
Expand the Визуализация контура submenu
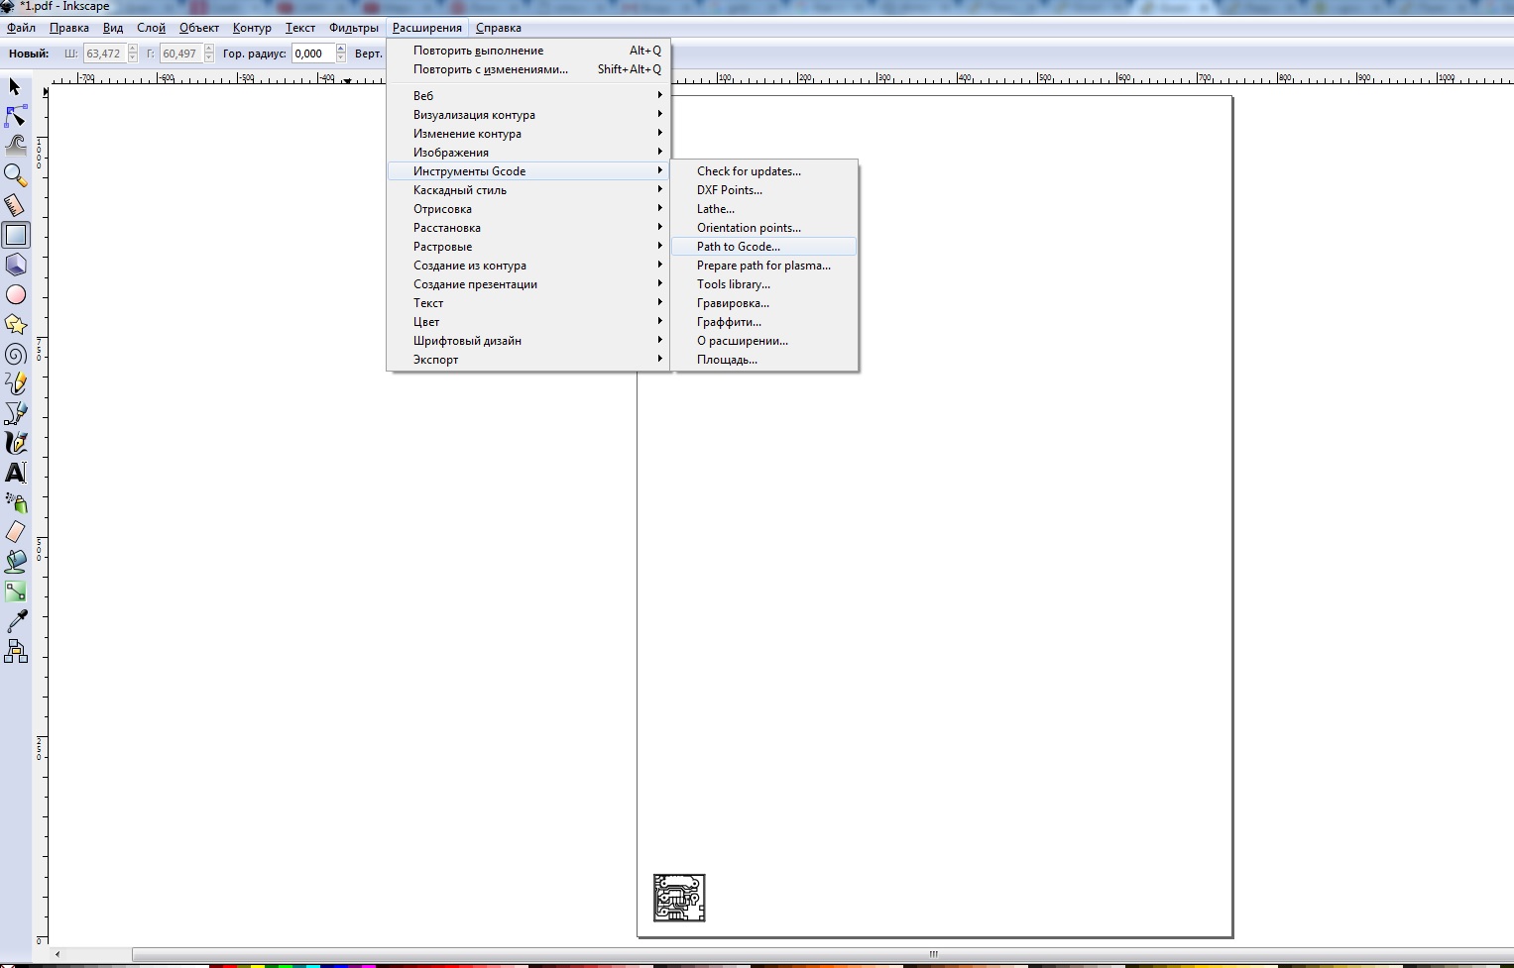tap(528, 115)
